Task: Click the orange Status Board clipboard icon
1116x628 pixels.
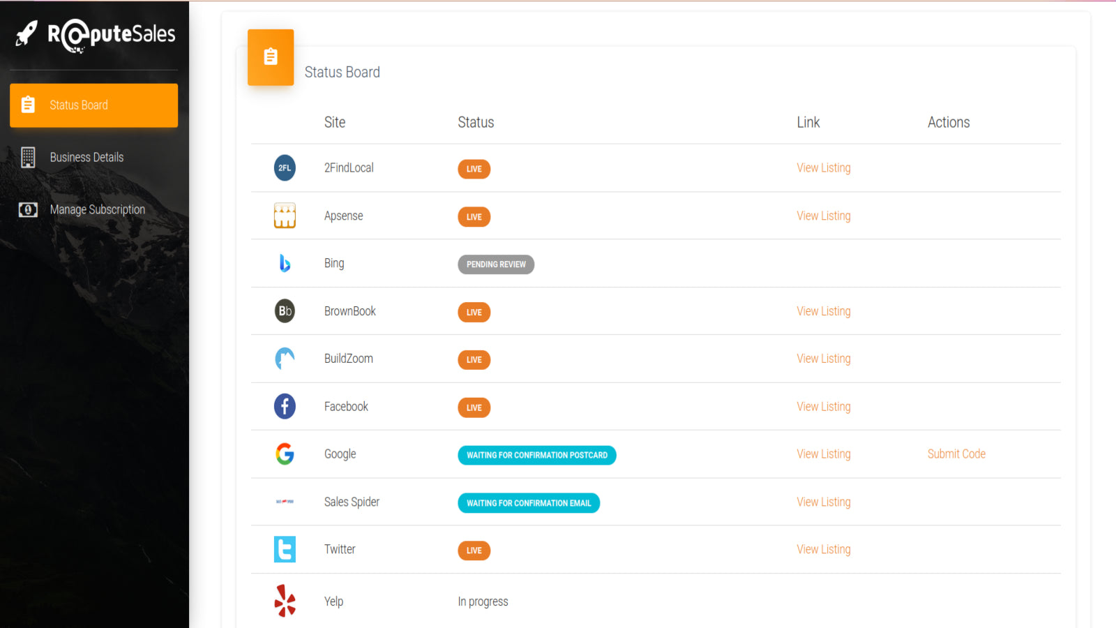Action: click(x=271, y=57)
